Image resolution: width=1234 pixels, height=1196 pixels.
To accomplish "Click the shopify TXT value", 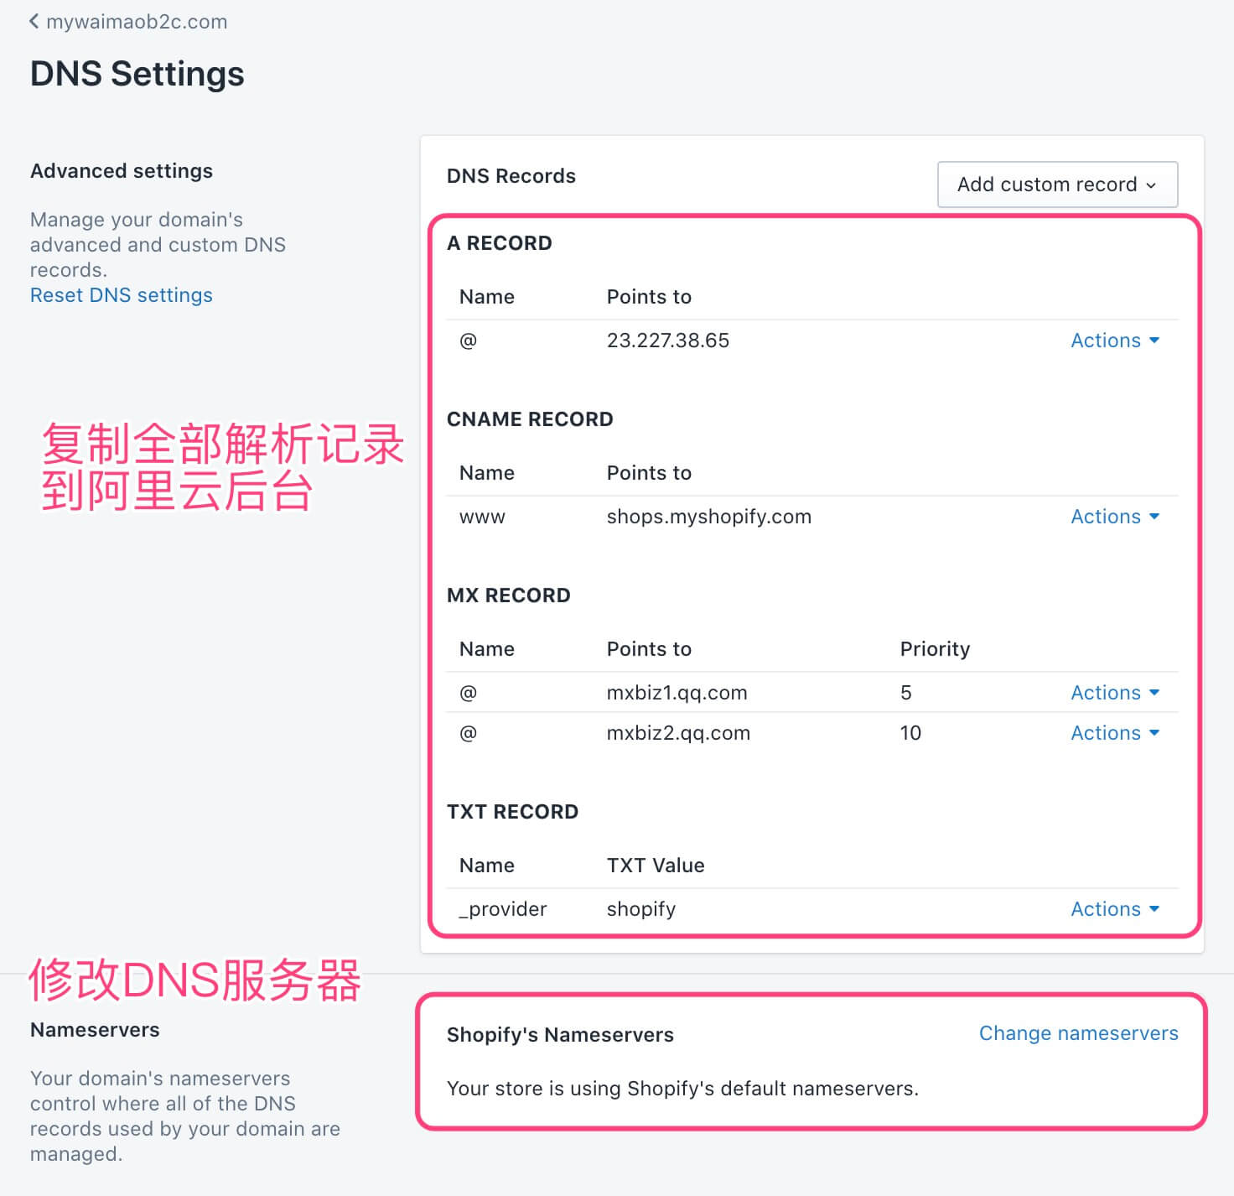I will 641,910.
